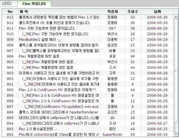179x138 pixels.
Task: Select view count 12 in row 898
Action: tap(133, 101)
